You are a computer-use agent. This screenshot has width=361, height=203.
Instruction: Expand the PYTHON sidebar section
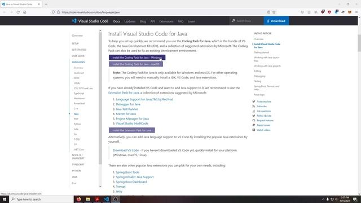(x=77, y=171)
